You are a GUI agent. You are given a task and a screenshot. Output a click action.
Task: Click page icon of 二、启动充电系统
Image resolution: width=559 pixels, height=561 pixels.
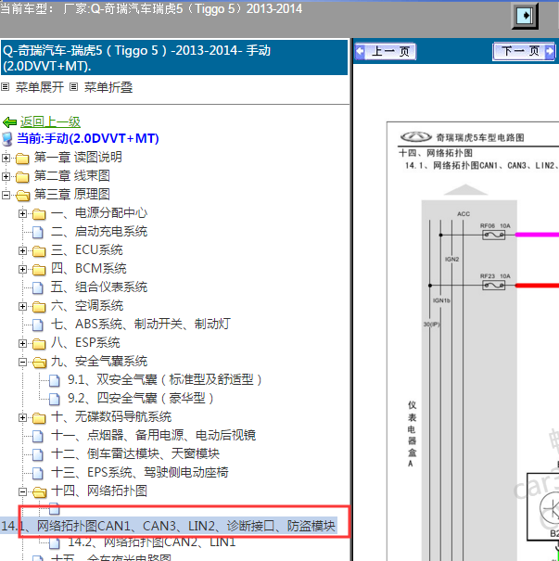coord(38,232)
